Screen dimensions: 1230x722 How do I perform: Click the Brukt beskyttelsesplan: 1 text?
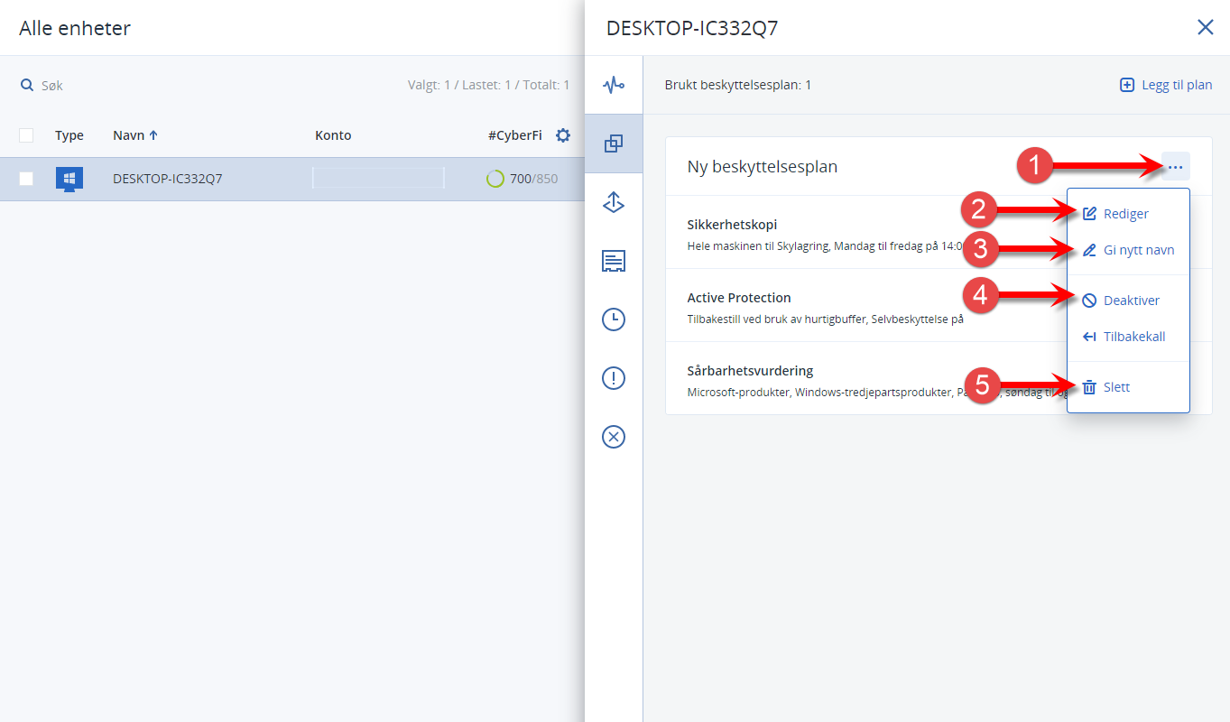point(738,85)
